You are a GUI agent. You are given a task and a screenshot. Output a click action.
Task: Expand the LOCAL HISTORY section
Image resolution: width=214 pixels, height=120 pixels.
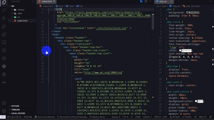pos(18,113)
